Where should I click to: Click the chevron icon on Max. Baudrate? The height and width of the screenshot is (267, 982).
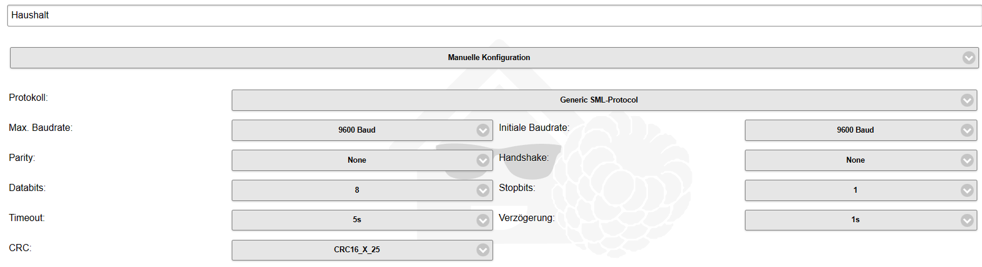coord(483,130)
